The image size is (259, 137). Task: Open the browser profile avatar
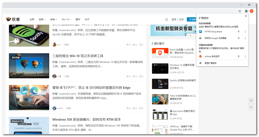tap(252, 11)
